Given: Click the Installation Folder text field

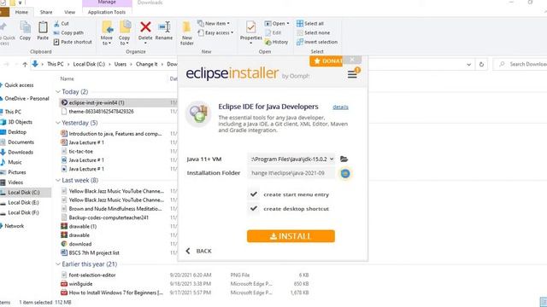Looking at the screenshot, I should pyautogui.click(x=291, y=173).
